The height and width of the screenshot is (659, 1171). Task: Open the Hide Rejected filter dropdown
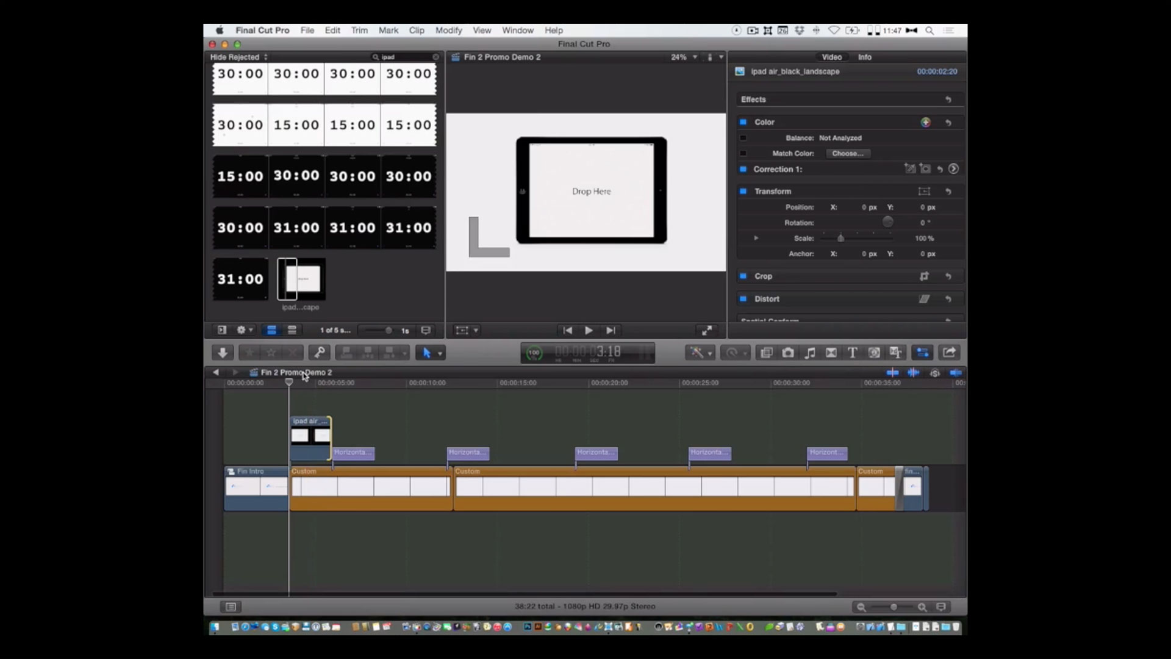[x=239, y=57]
